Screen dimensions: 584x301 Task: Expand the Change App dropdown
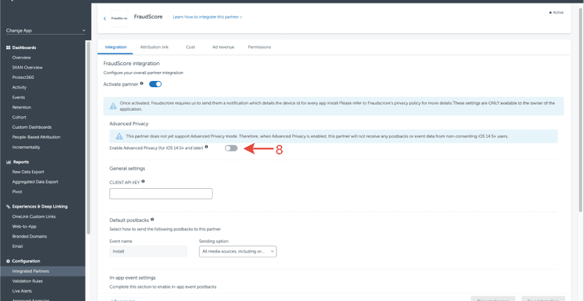(46, 30)
